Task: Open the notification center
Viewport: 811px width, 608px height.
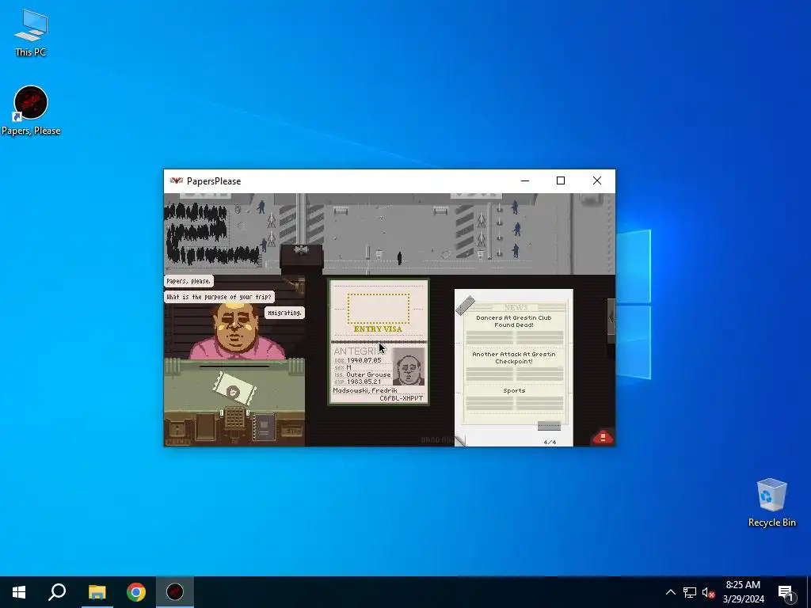Action: coord(786,592)
